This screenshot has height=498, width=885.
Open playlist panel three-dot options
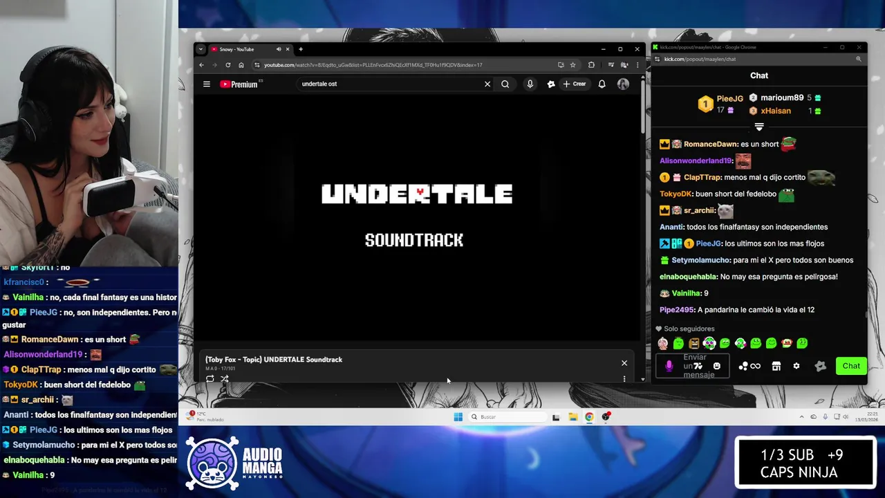624,379
